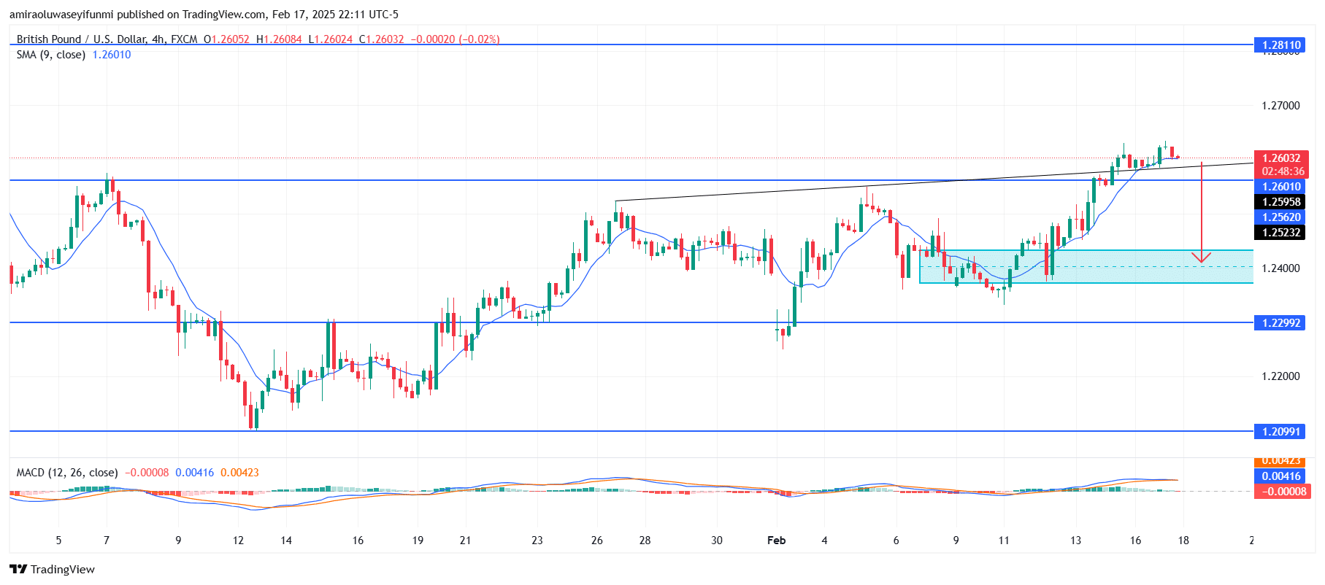This screenshot has height=585, width=1325.
Task: Click the blue 0.00416 MACD axis tag
Action: (x=1281, y=476)
